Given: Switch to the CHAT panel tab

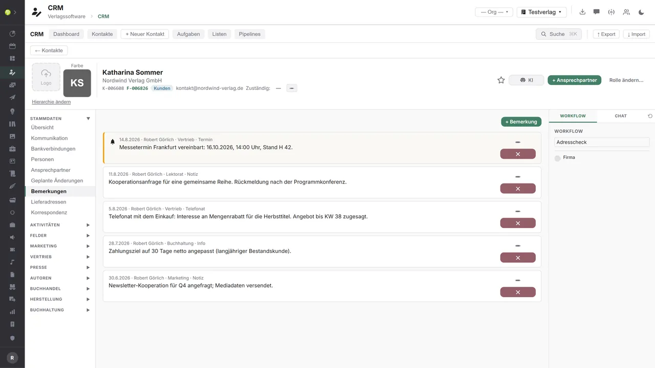Looking at the screenshot, I should (x=621, y=116).
